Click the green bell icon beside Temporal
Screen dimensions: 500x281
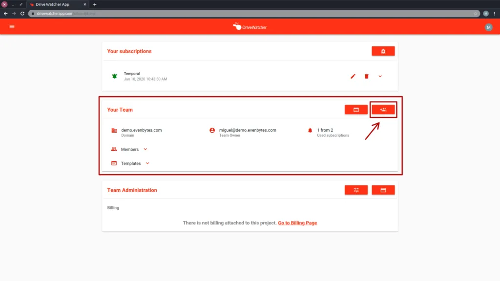point(114,76)
